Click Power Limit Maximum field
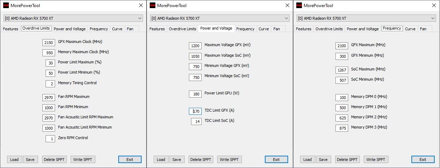This screenshot has width=440, height=168. coord(50,63)
